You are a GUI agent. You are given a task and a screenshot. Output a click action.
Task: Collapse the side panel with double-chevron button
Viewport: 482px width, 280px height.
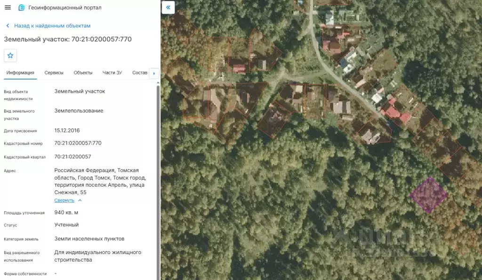pos(168,8)
